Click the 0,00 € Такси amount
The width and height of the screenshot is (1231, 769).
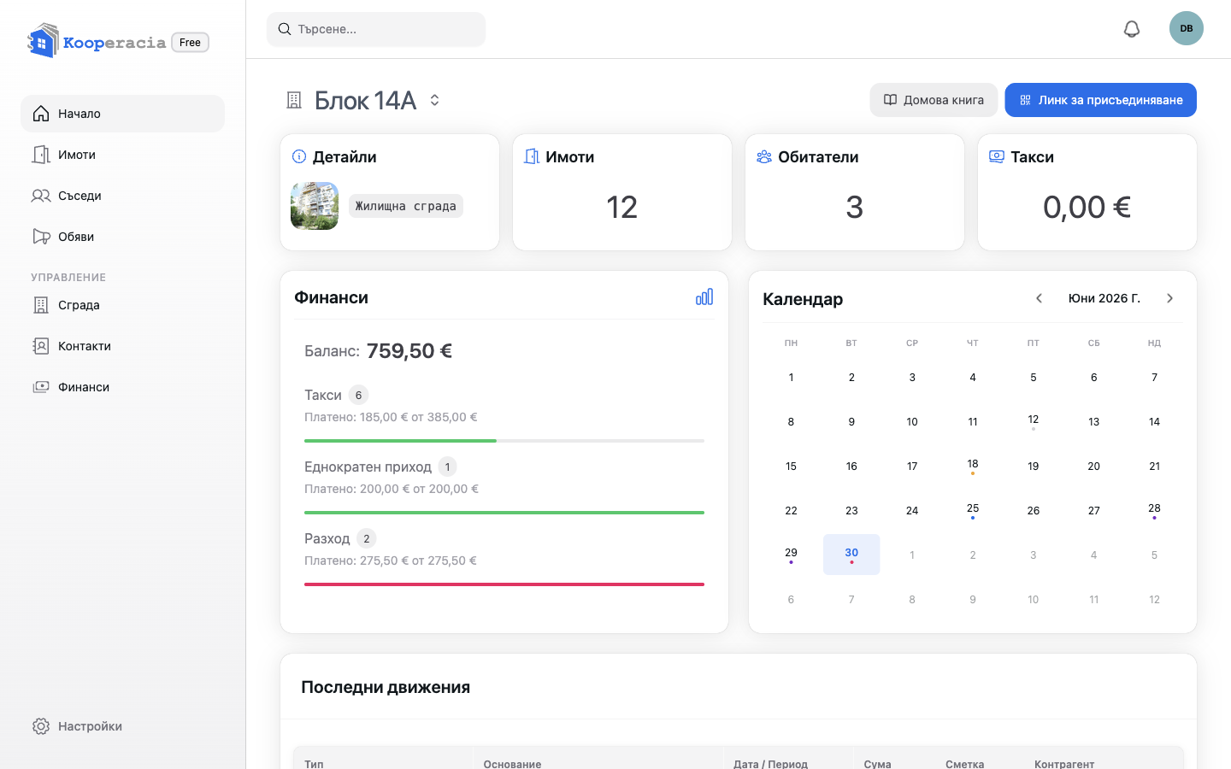tap(1087, 207)
